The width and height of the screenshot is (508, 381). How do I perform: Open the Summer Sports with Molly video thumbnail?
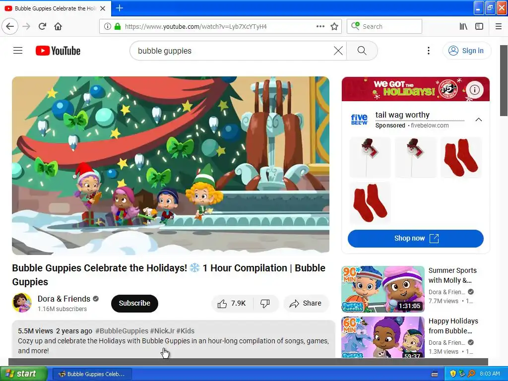coord(383,289)
